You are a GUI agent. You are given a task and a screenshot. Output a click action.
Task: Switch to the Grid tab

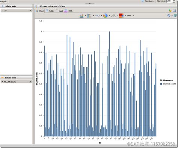59,11
